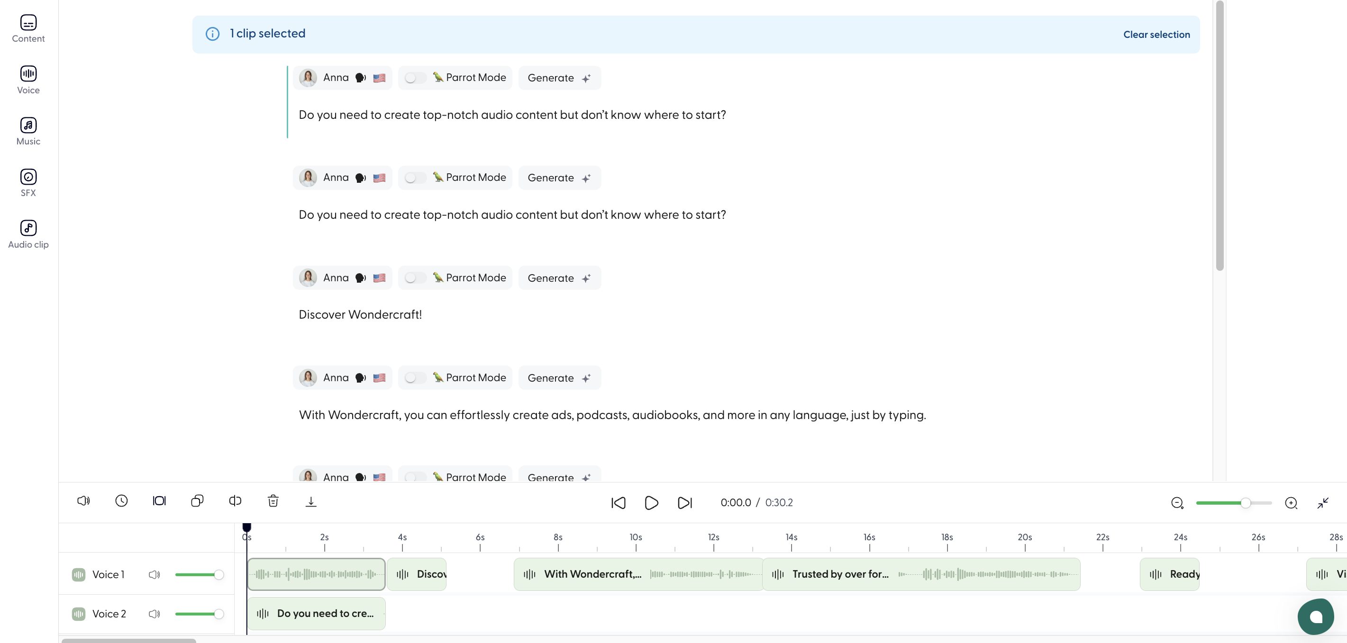Image resolution: width=1347 pixels, height=643 pixels.
Task: Click play button in transport controls
Action: coord(651,502)
